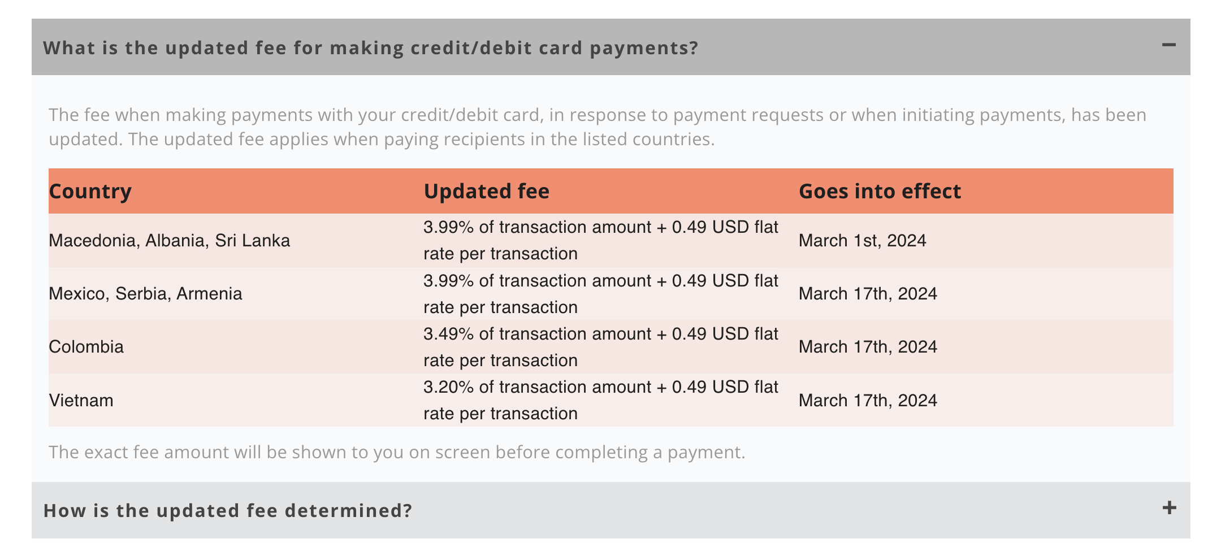Select the Country column header
1221x556 pixels.
(90, 191)
